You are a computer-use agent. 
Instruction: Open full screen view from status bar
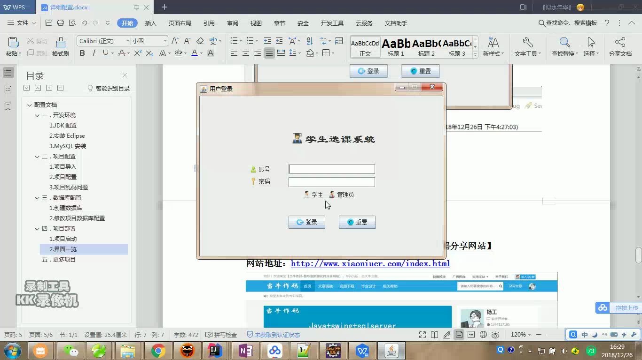click(422, 335)
